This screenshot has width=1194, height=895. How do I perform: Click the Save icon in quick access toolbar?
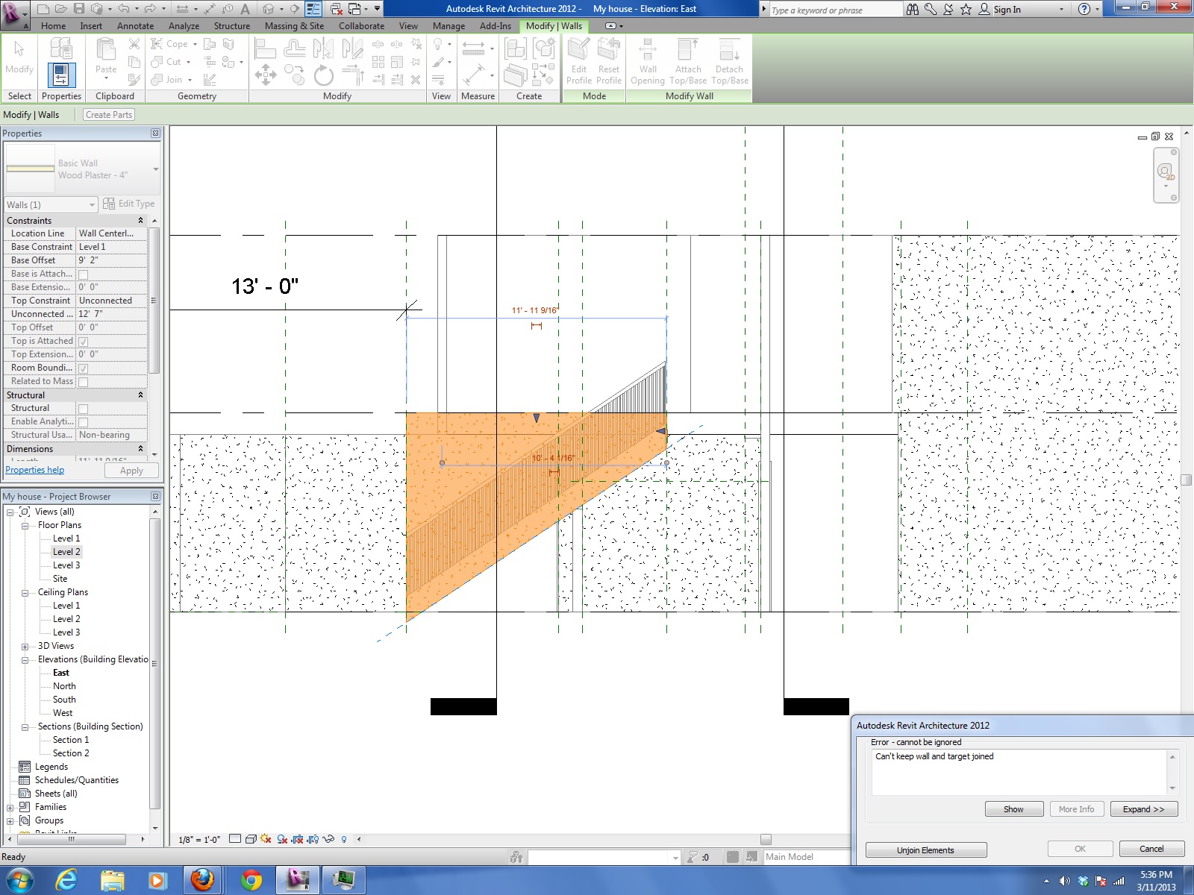(79, 9)
